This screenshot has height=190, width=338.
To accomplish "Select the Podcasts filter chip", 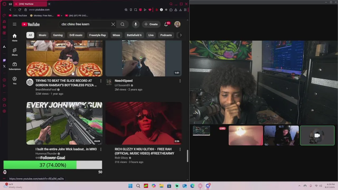I will 166,35.
